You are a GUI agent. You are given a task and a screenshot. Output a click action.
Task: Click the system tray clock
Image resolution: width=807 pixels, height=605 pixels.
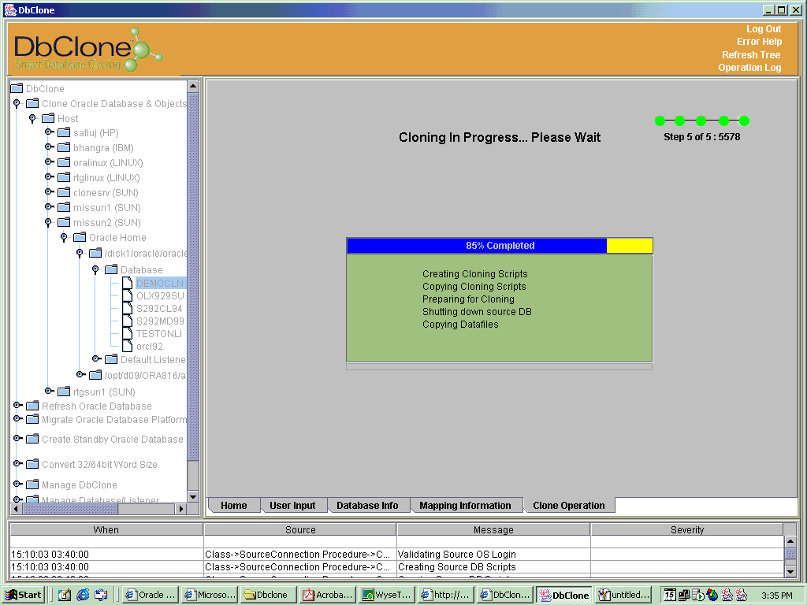pyautogui.click(x=776, y=596)
